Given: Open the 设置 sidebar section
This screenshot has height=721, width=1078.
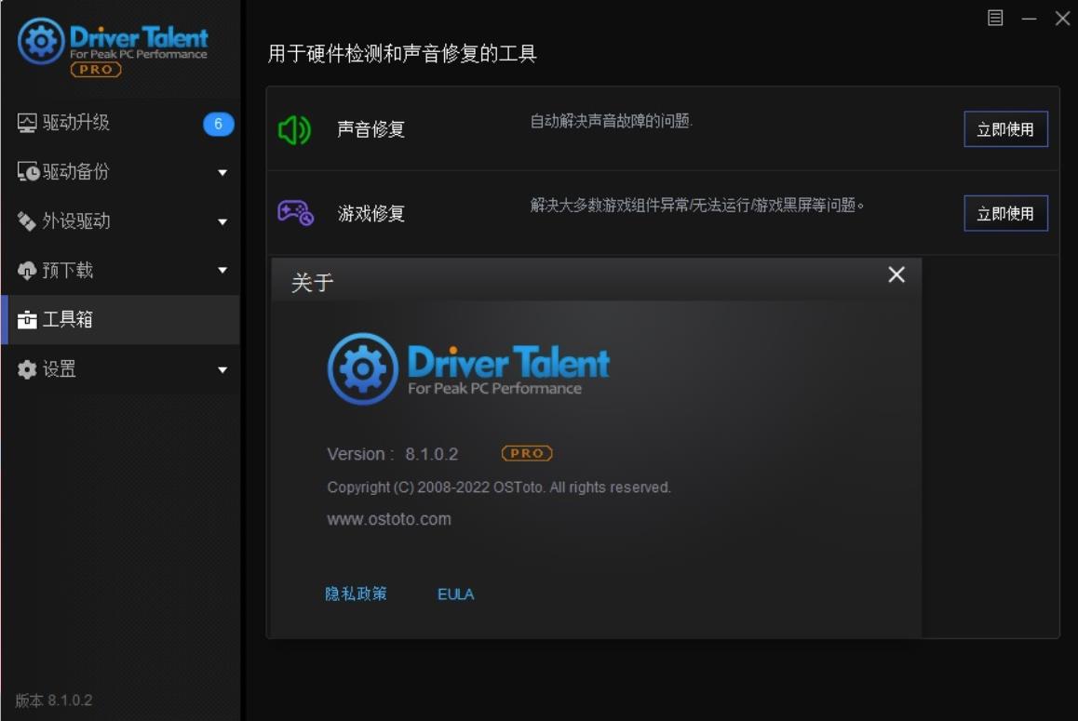Looking at the screenshot, I should click(x=121, y=369).
